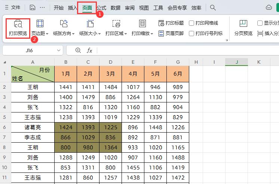
Task: Open the 打印预览 print preview icon
Action: pyautogui.click(x=18, y=24)
